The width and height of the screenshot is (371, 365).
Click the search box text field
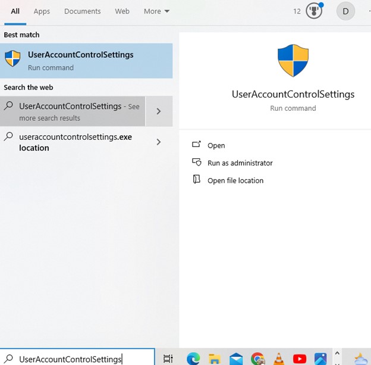click(77, 357)
